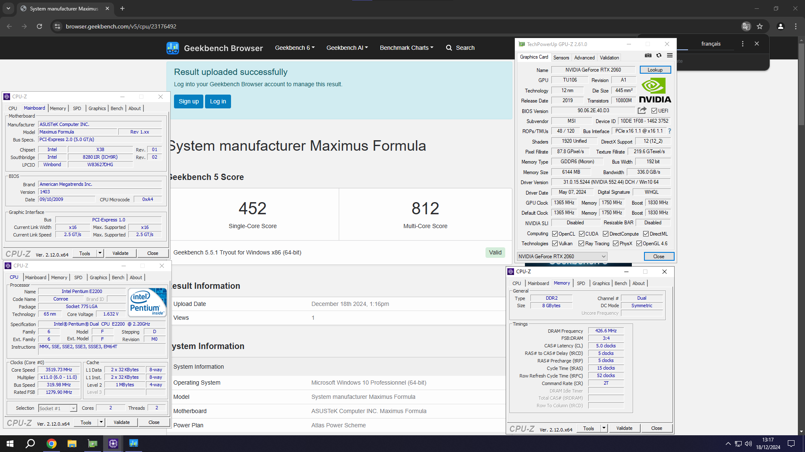Switch to Sensors tab in GPU-Z

(561, 58)
